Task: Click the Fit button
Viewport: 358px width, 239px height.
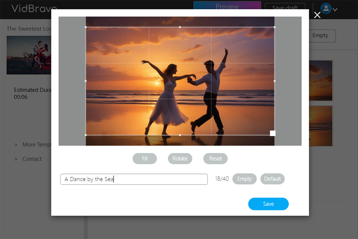Action: [145, 158]
